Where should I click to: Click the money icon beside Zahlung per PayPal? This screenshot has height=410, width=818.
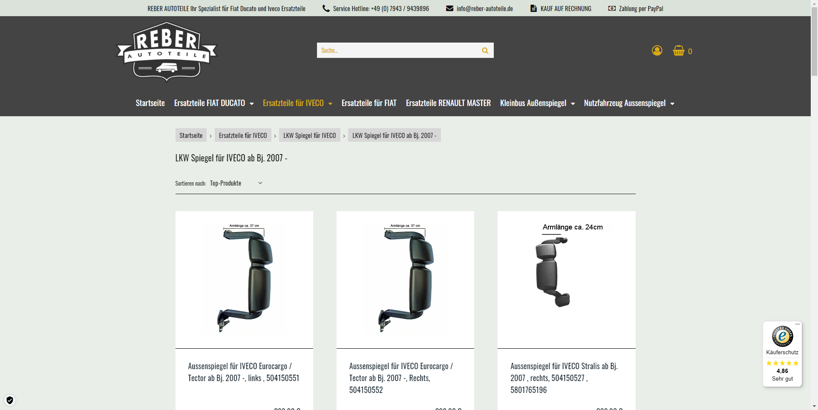pos(612,8)
